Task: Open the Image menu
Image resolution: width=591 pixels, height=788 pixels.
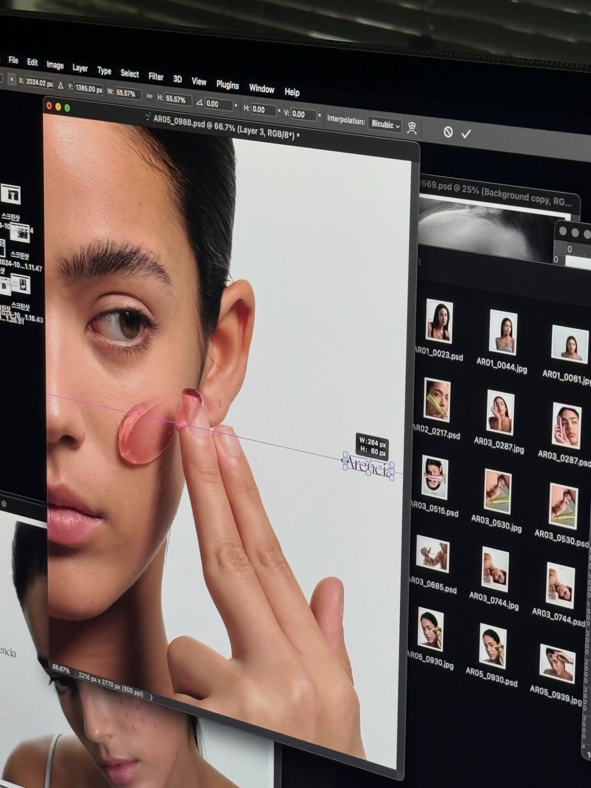Action: click(x=55, y=65)
